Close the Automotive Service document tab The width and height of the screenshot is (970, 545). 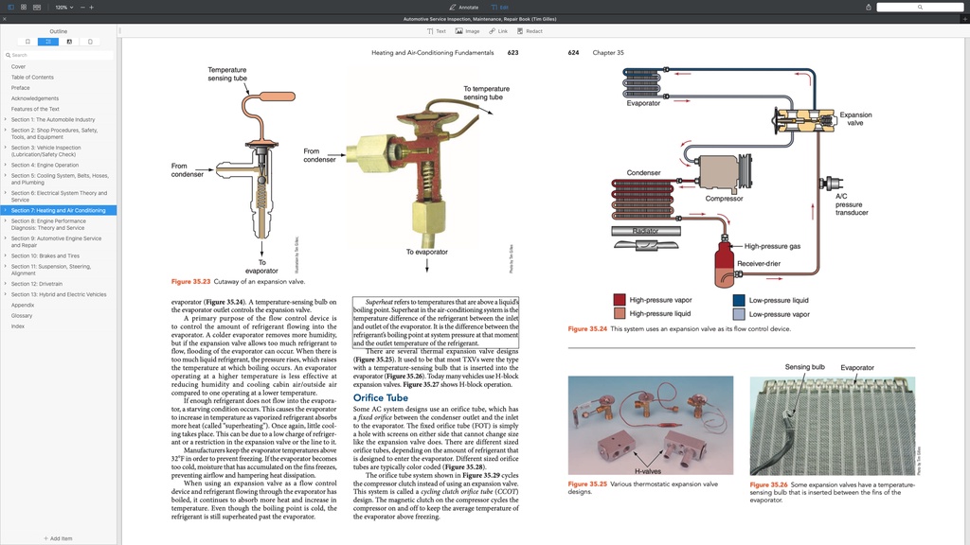[x=5, y=19]
